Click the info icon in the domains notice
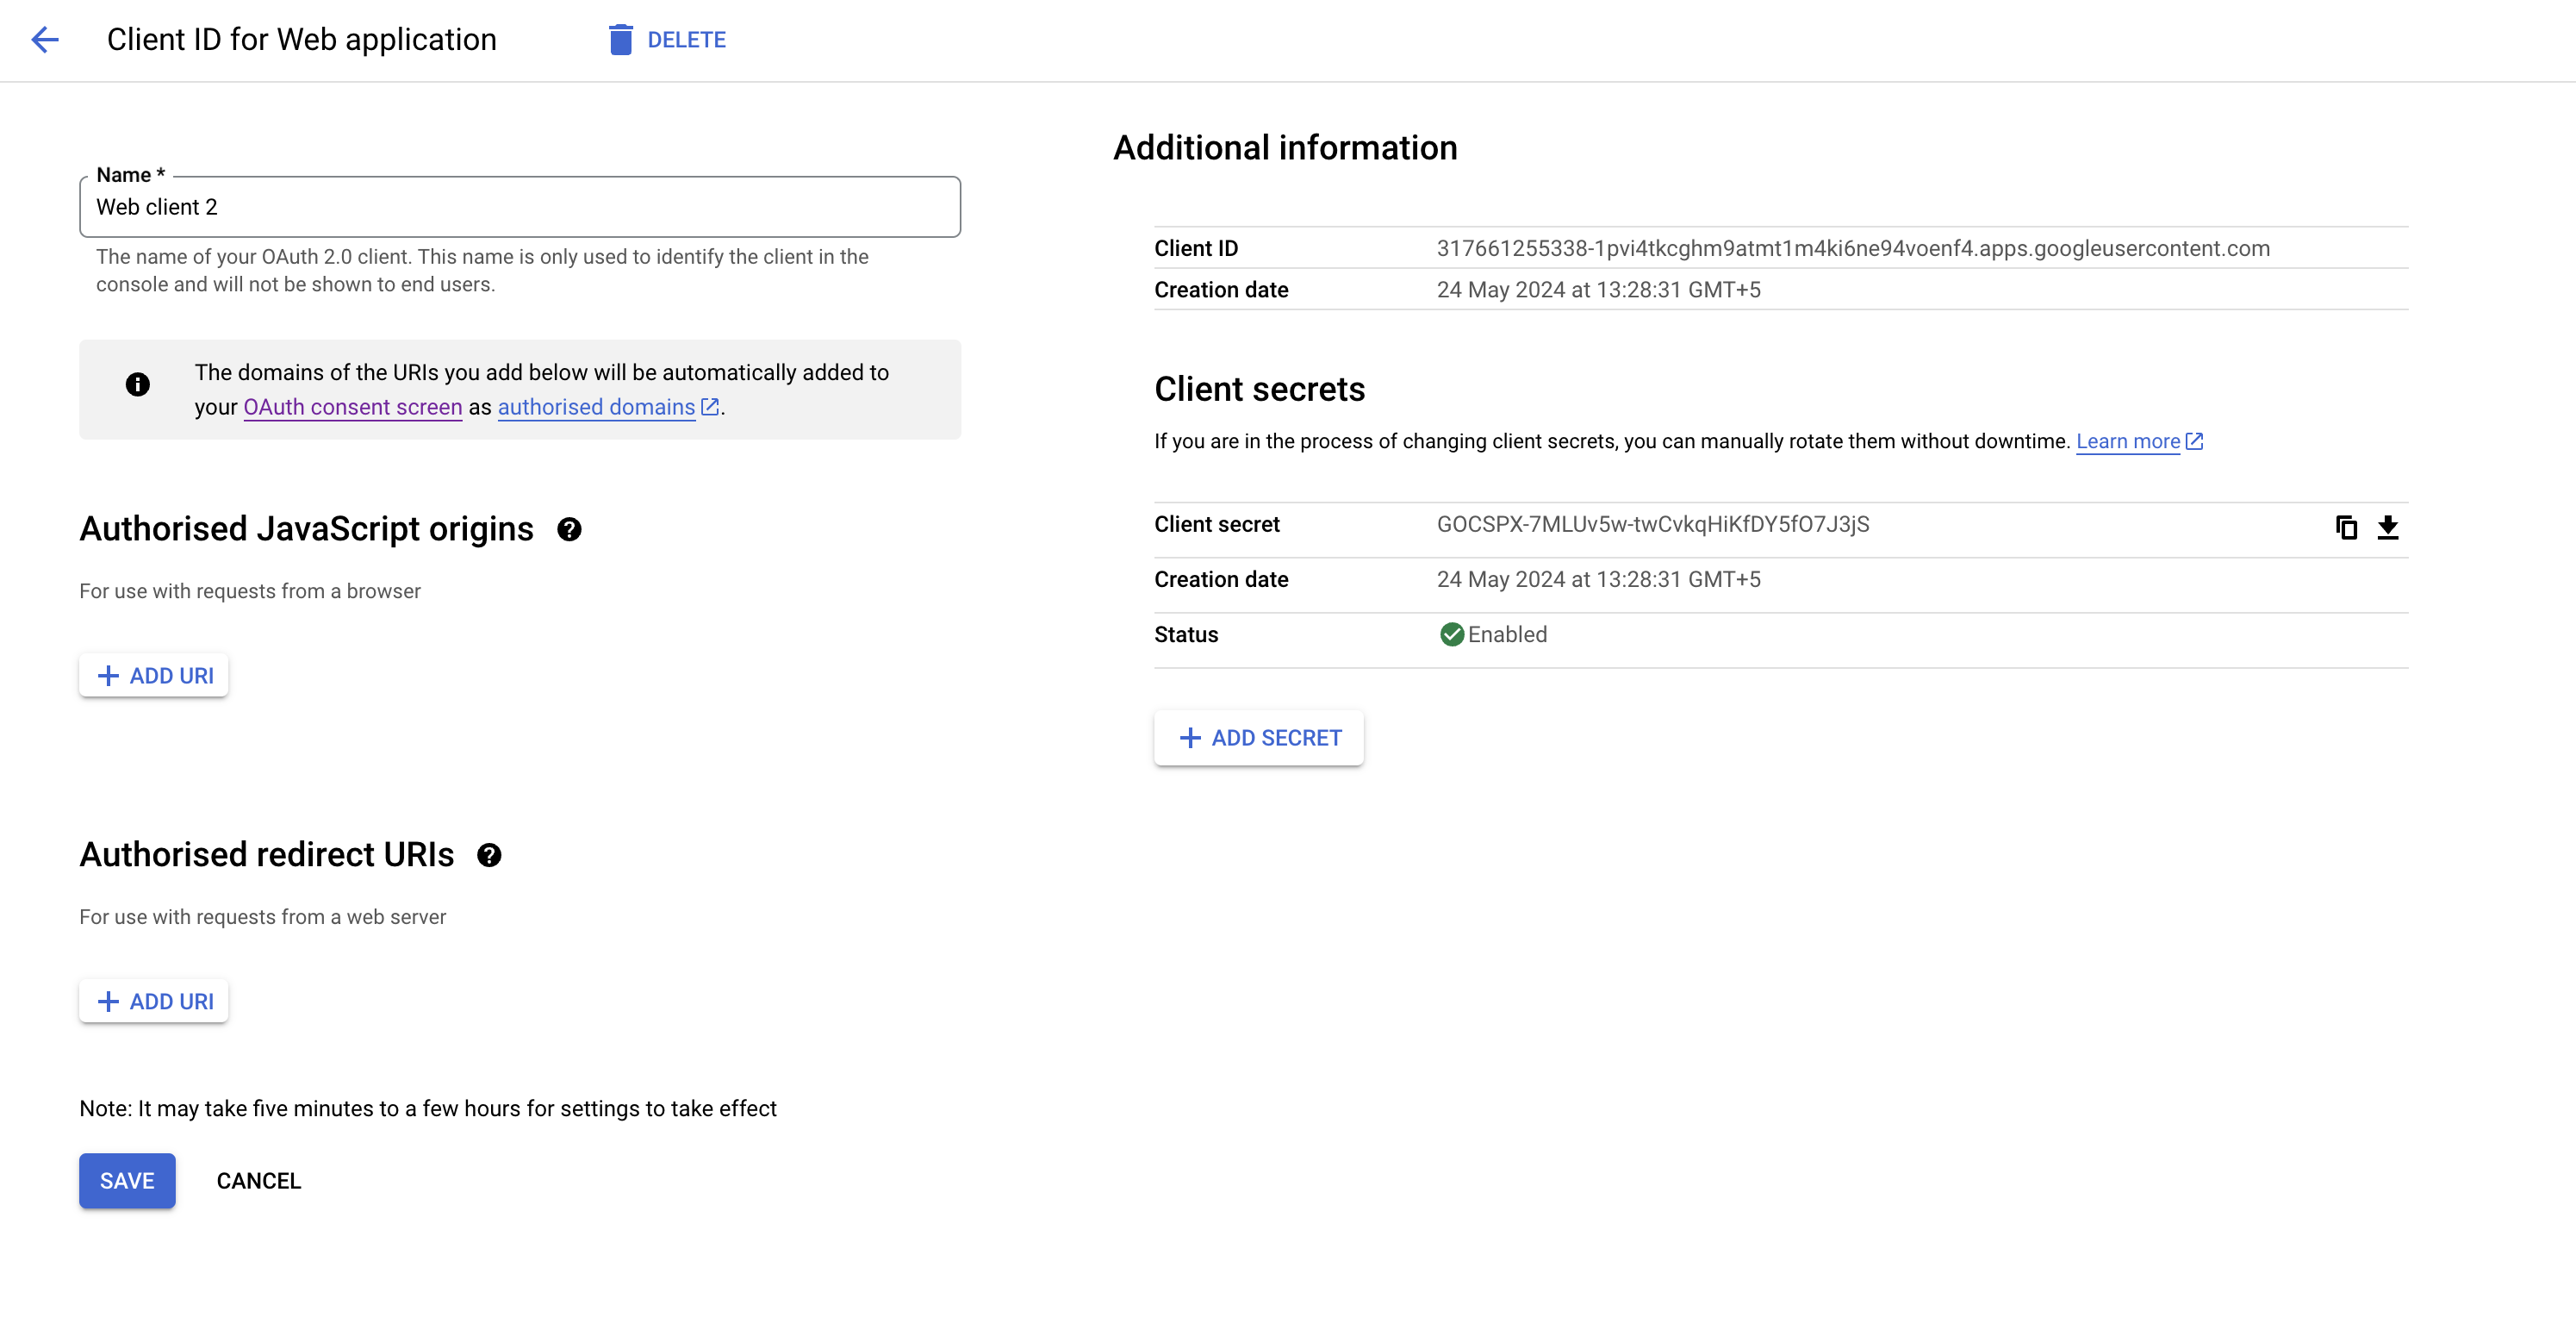The width and height of the screenshot is (2576, 1336). 138,384
